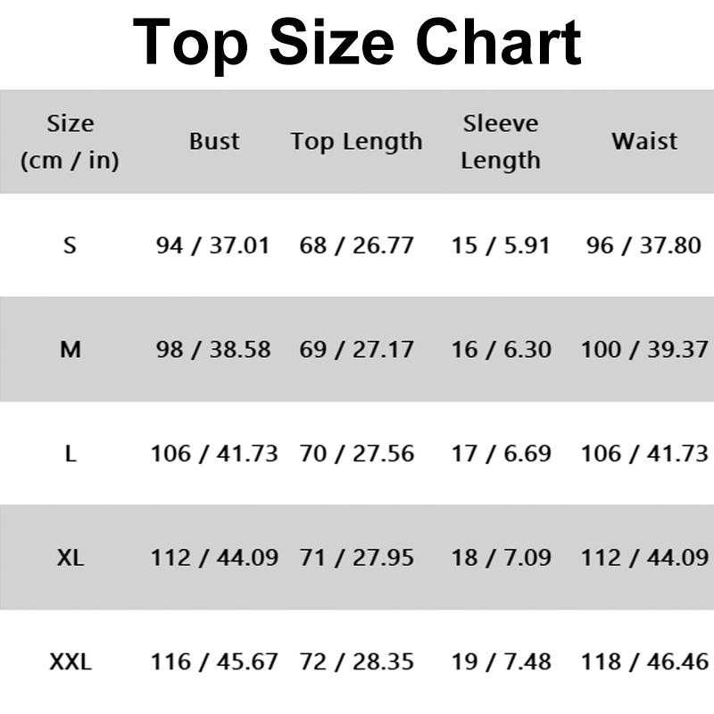
Task: Select the Size (cm / in) header
Action: [71, 142]
